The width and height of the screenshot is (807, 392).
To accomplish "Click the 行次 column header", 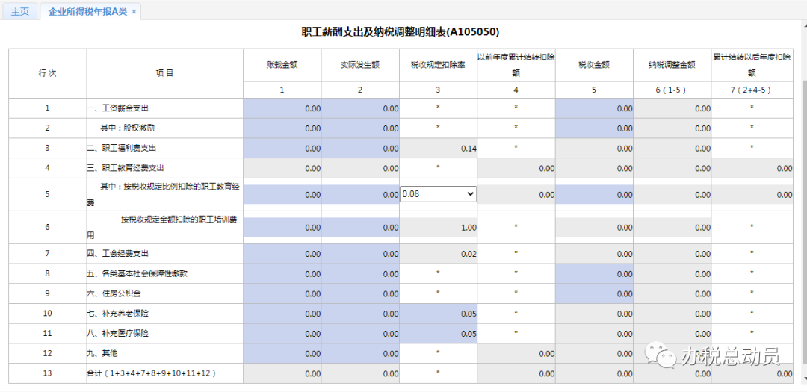I will [x=47, y=73].
